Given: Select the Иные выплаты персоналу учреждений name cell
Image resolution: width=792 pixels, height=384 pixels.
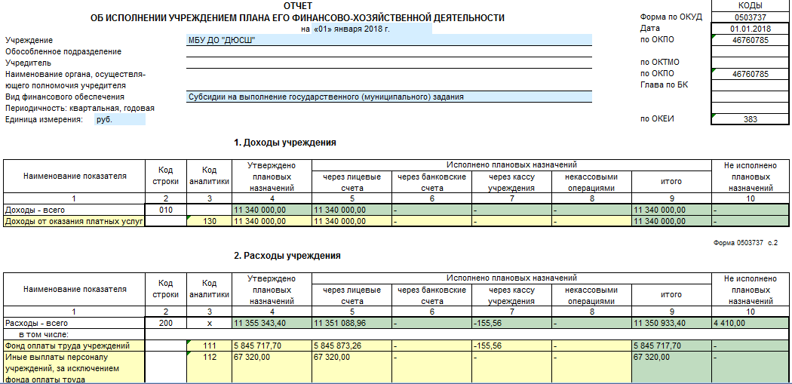Looking at the screenshot, I should coord(74,368).
